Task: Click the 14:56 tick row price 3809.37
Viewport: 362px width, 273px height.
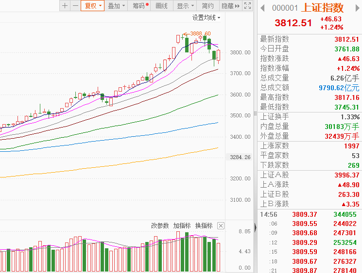Action: [305, 214]
